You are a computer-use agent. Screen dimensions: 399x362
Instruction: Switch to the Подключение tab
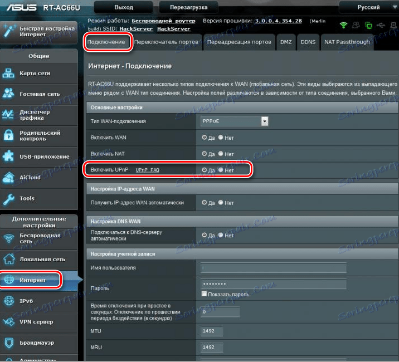[x=106, y=42]
